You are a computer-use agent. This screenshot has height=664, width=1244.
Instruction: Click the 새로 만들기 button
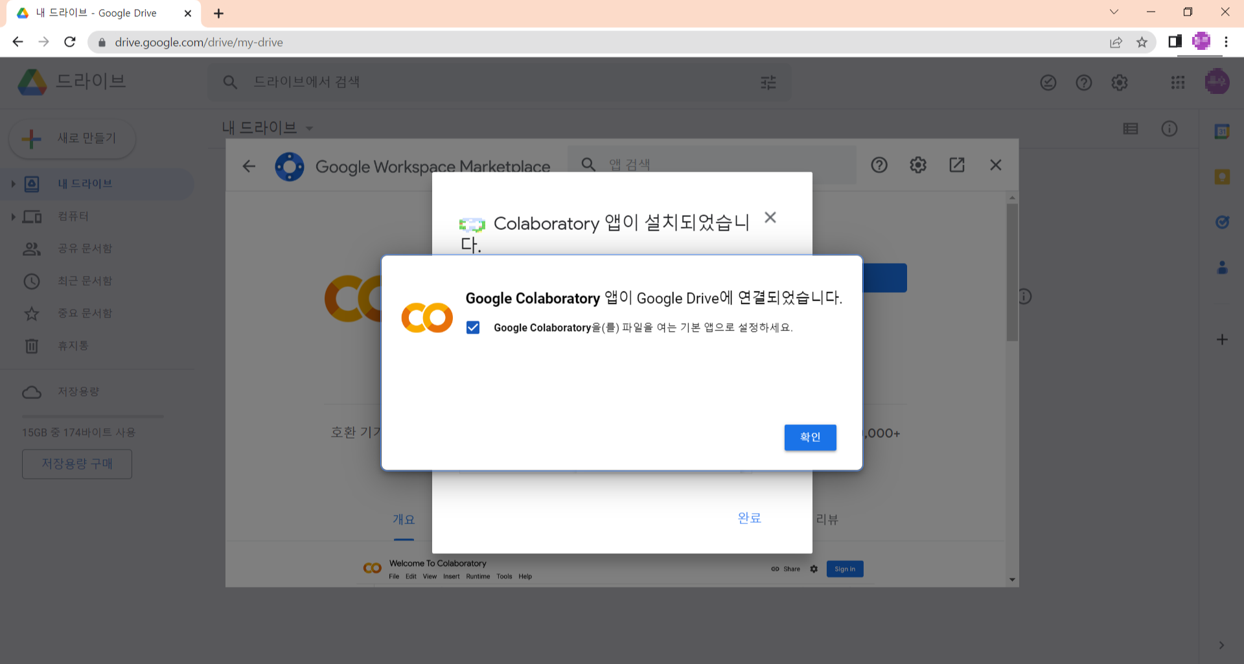pyautogui.click(x=73, y=138)
